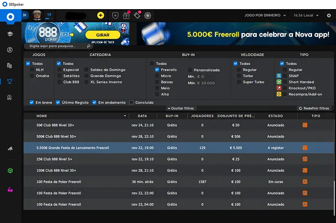The height and width of the screenshot is (223, 336).
Task: Click the search magnifier icon
Action: click(88, 46)
